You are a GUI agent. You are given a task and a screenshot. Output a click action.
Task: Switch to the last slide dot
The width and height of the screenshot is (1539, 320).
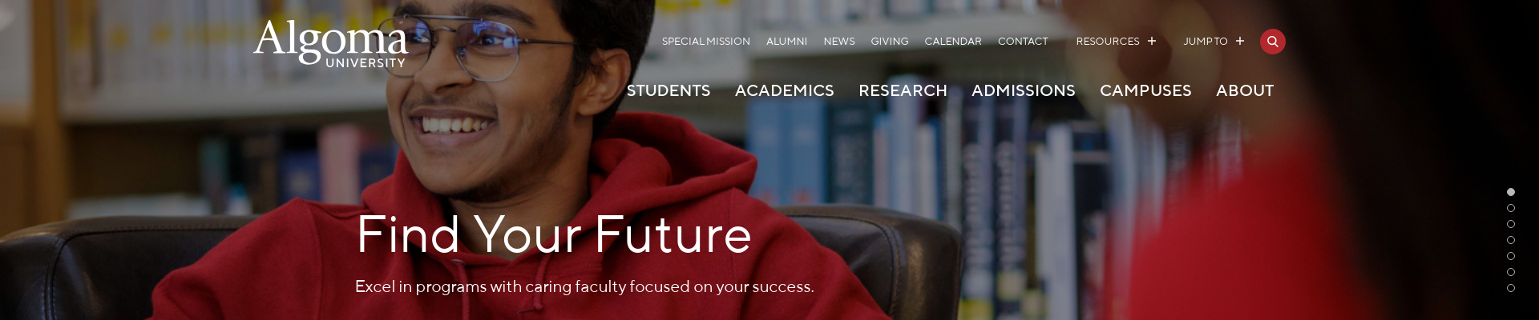[1511, 288]
